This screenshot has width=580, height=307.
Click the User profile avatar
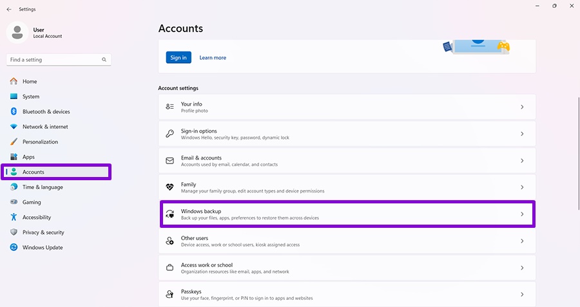[x=17, y=33]
